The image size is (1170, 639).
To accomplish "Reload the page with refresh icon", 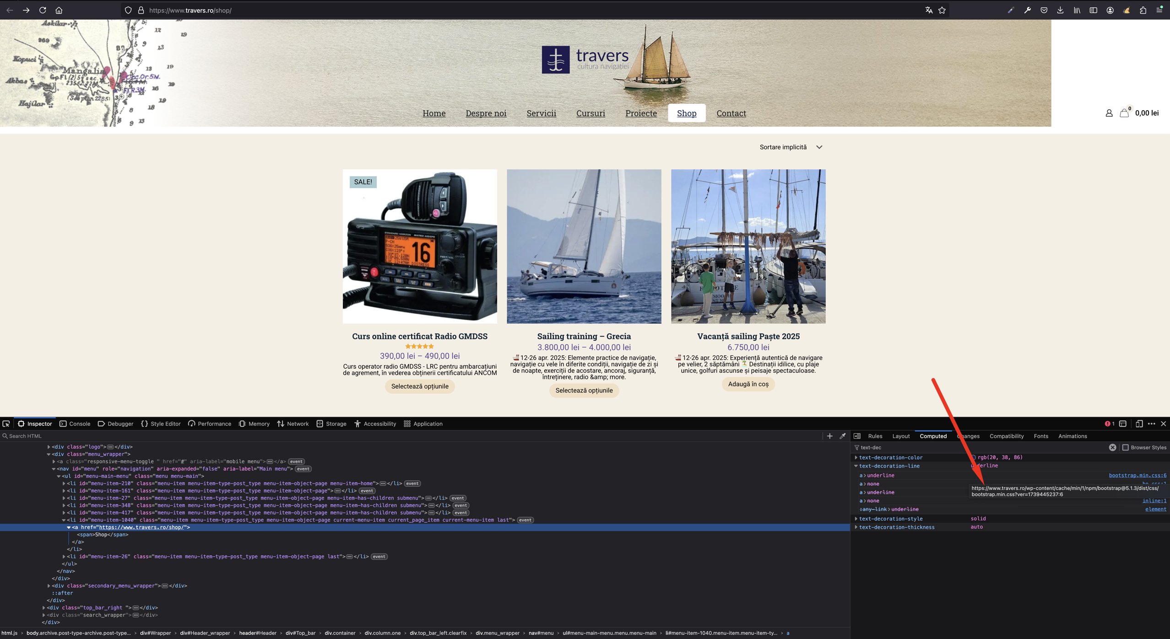I will (x=43, y=10).
